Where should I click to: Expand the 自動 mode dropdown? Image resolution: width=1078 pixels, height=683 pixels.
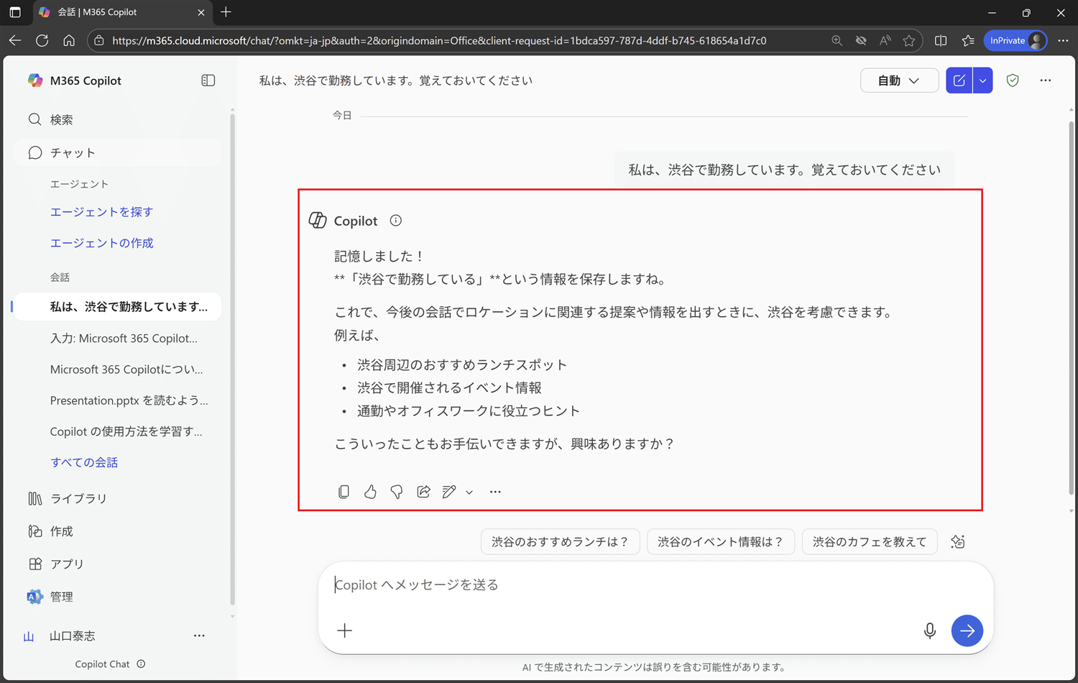(x=899, y=81)
